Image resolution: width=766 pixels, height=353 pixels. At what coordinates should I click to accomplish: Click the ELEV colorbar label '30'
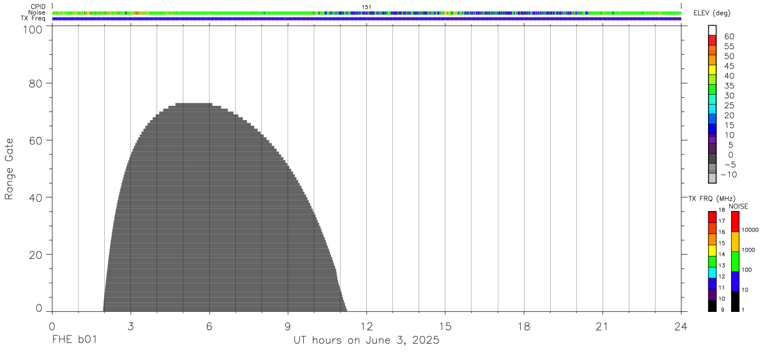click(729, 95)
